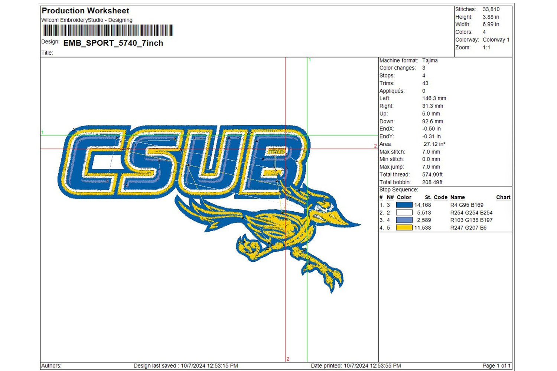Click the "Authors:" footer label
Screen dimensions: 557x371
click(51, 366)
